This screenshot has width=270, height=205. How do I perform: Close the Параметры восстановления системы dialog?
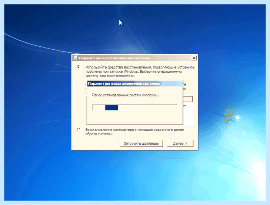pos(194,58)
